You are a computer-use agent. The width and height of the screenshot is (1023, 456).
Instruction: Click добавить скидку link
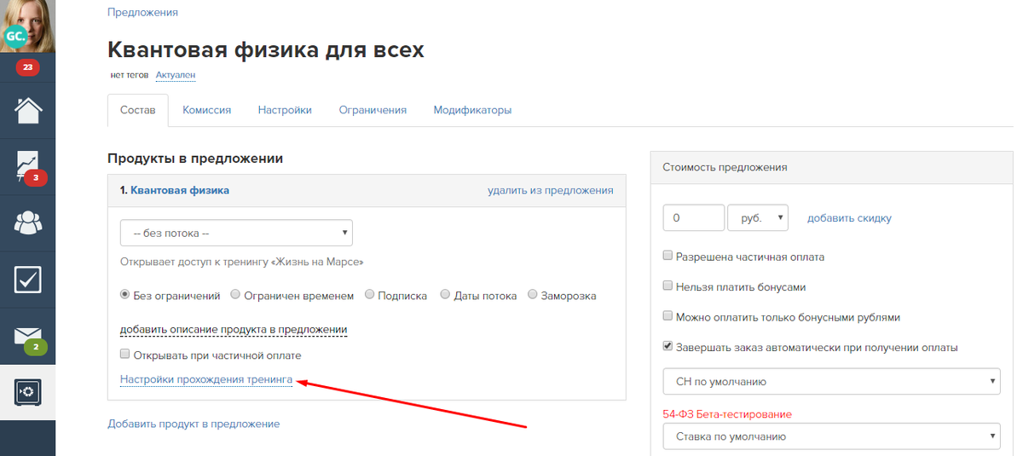pos(849,218)
